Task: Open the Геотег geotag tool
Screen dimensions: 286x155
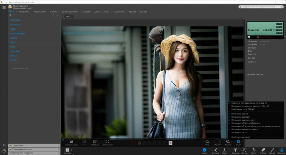Action: [x=254, y=150]
